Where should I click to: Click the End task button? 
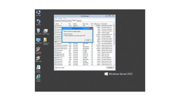point(110,68)
